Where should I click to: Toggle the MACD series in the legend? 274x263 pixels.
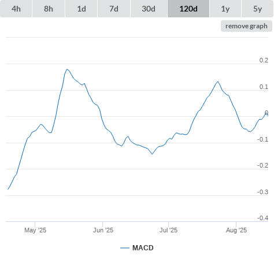(x=137, y=248)
